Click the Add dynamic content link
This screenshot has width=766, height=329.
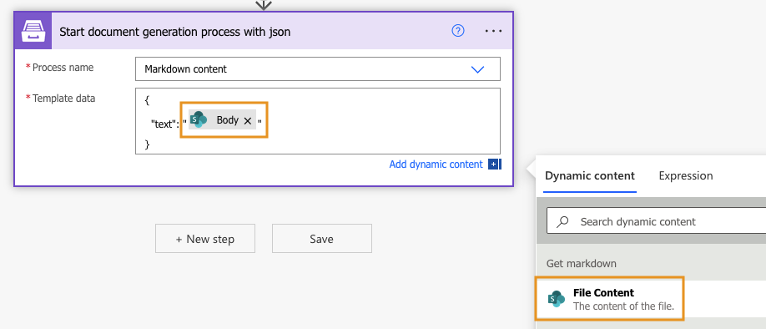click(x=436, y=164)
